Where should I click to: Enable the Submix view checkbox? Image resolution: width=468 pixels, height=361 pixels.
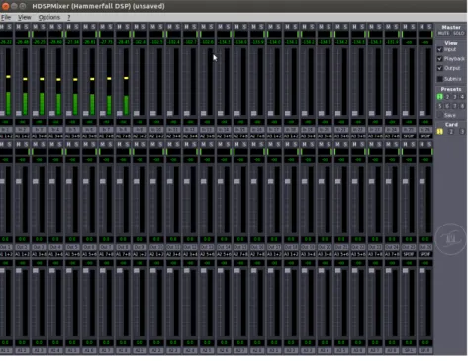pyautogui.click(x=439, y=79)
